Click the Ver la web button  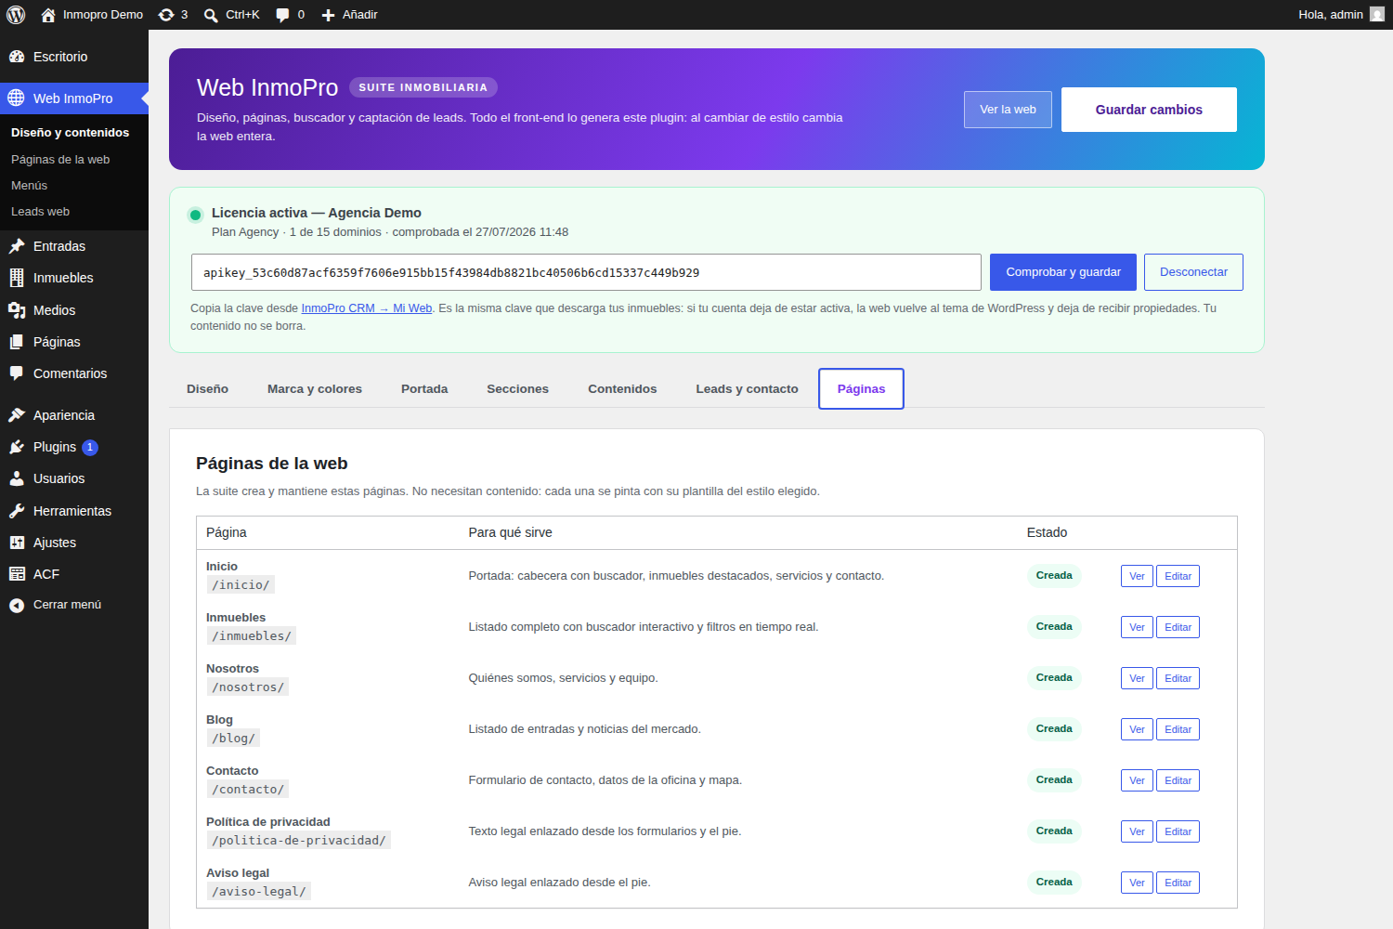pyautogui.click(x=1008, y=110)
